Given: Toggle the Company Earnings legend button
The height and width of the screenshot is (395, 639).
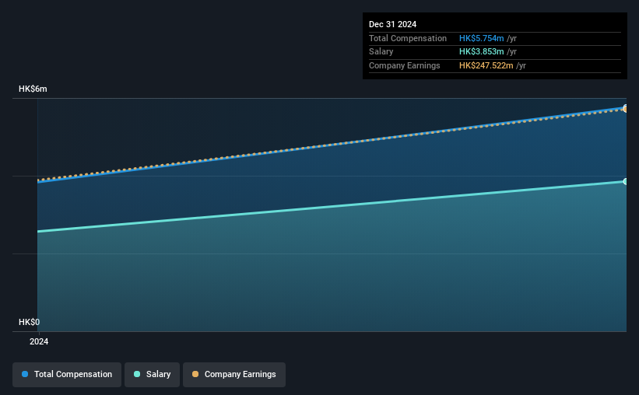Looking at the screenshot, I should 234,375.
